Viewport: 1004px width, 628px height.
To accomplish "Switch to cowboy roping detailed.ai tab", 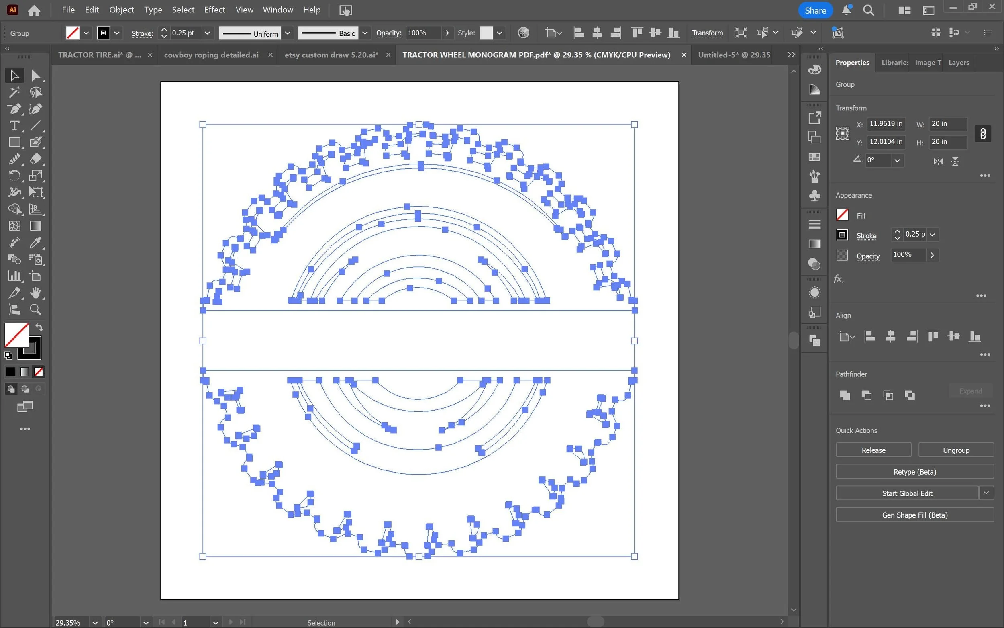I will (x=211, y=55).
